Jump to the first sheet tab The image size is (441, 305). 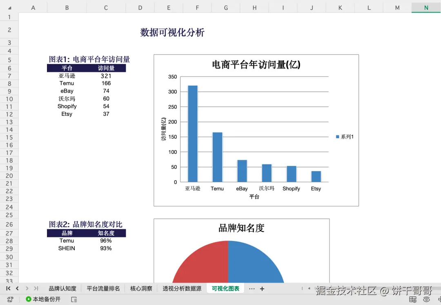coord(8,288)
